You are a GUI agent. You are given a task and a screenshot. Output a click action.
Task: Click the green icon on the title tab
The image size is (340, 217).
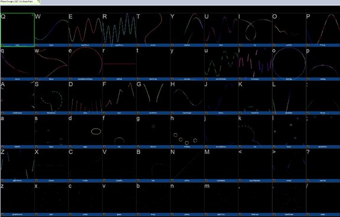point(38,1)
